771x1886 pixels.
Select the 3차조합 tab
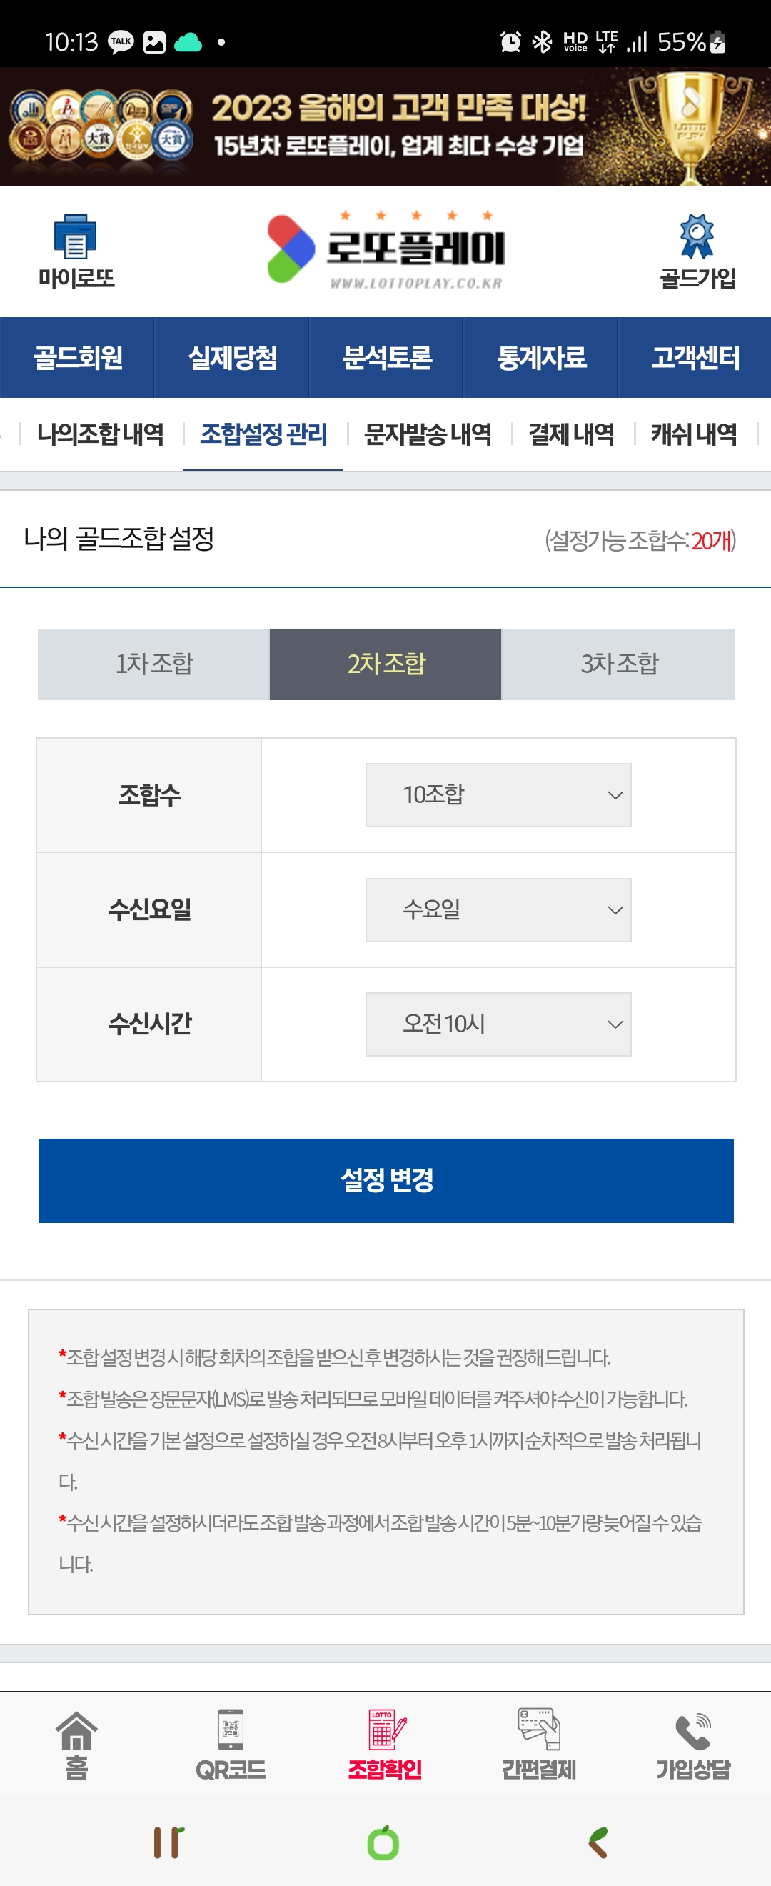coord(618,664)
